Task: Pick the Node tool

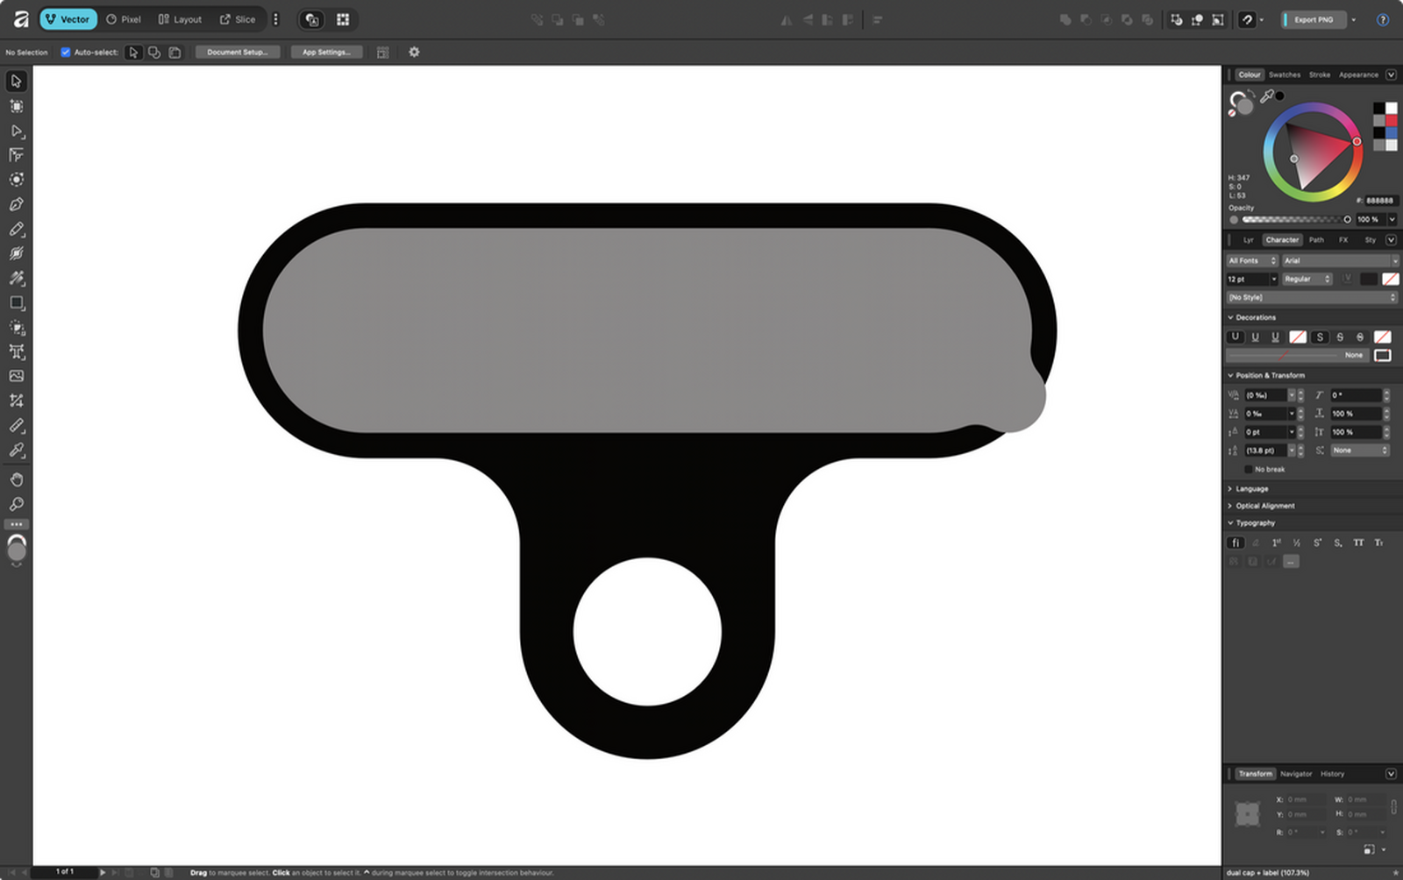Action: [x=16, y=131]
